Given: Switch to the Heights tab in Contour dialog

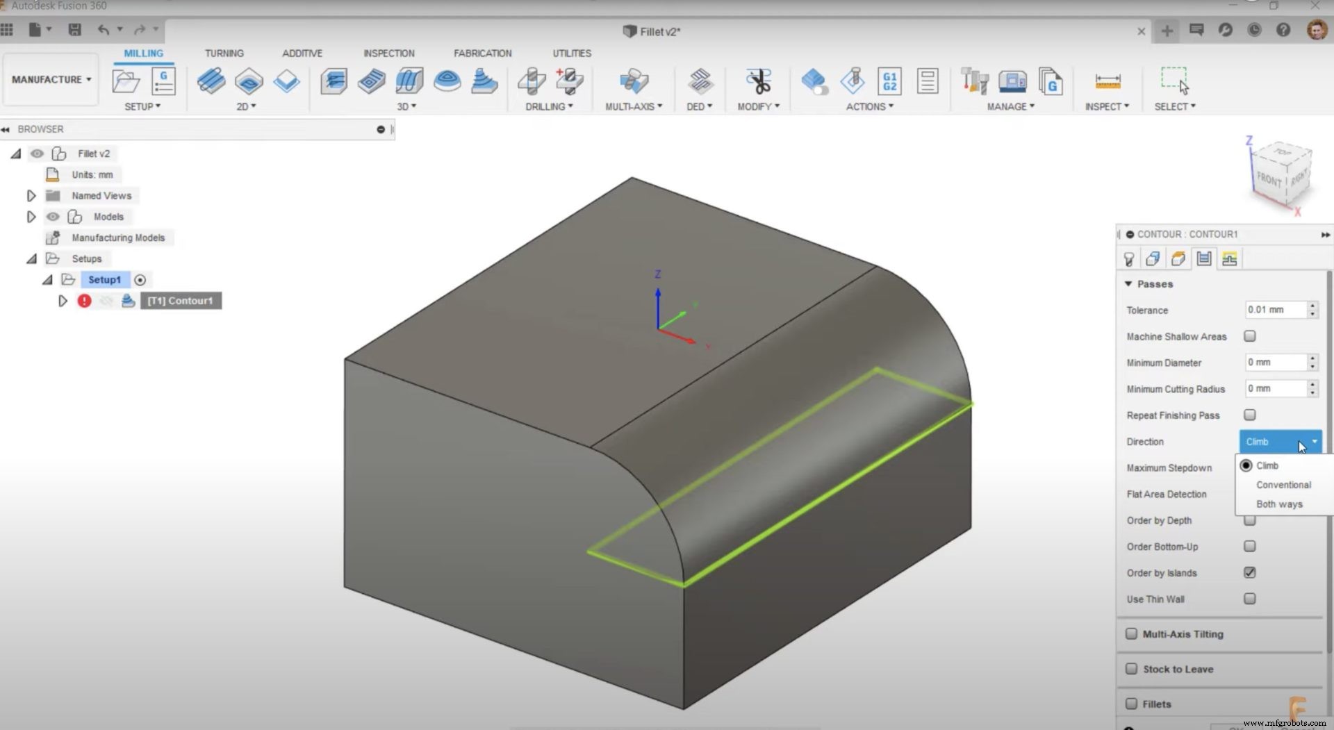Looking at the screenshot, I should [x=1178, y=258].
